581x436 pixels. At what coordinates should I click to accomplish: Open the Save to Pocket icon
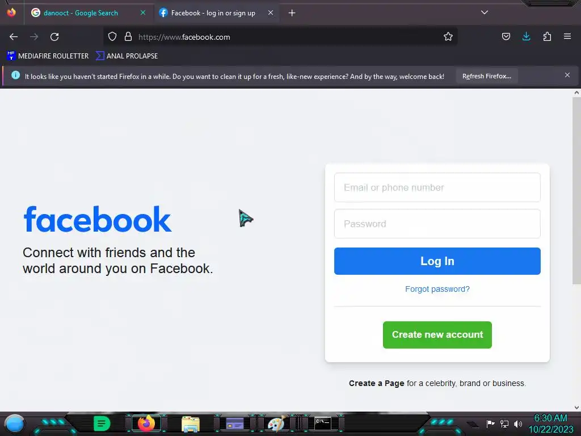click(x=506, y=36)
